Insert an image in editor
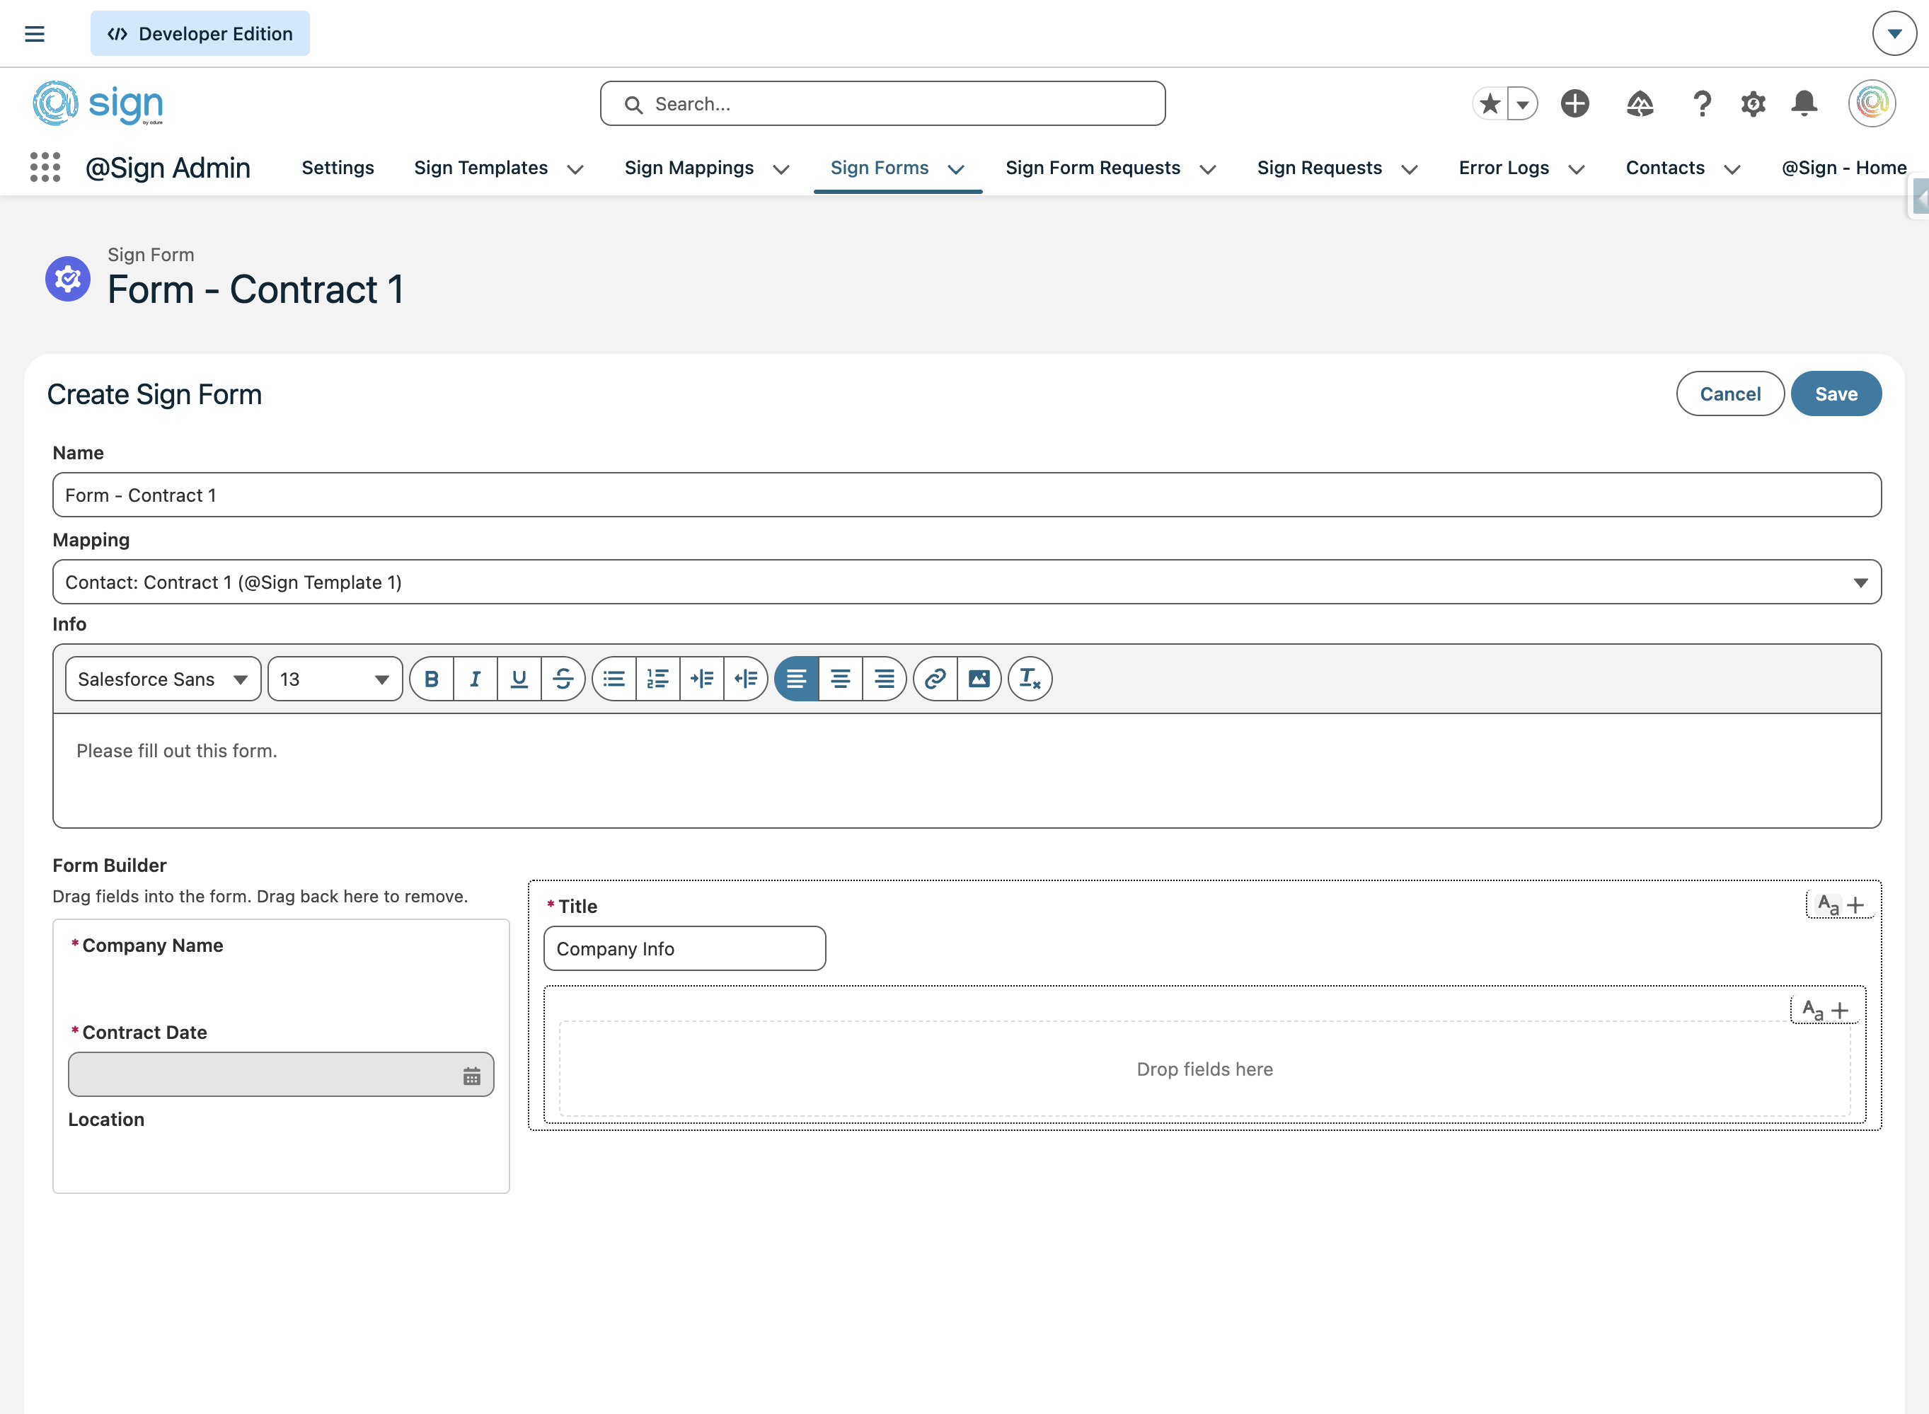 pyautogui.click(x=979, y=679)
